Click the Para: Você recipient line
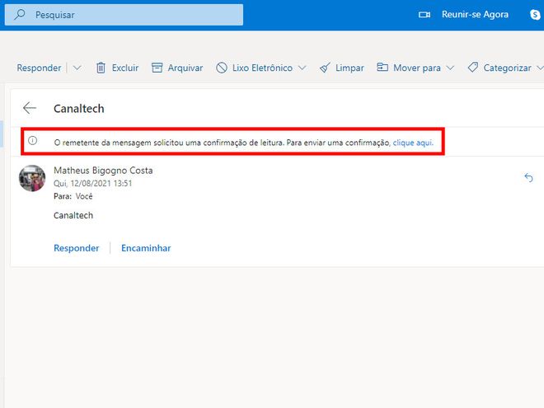This screenshot has width=544, height=408. (73, 196)
